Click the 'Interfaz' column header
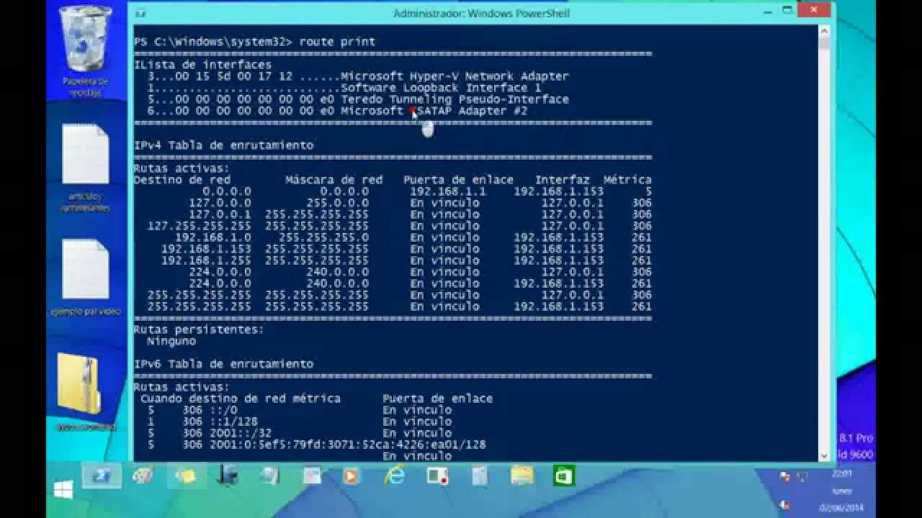 [x=562, y=180]
